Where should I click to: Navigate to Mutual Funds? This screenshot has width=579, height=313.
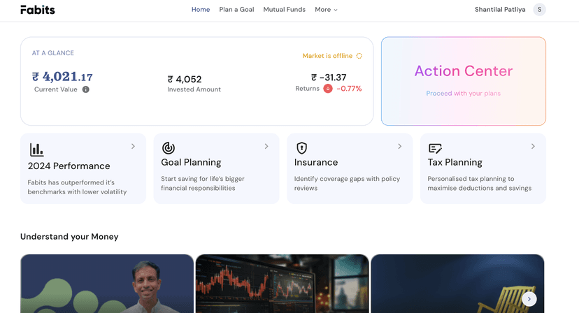284,10
